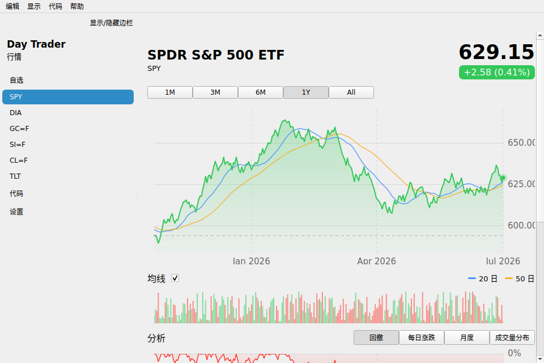Switch chart range to 3M

215,92
